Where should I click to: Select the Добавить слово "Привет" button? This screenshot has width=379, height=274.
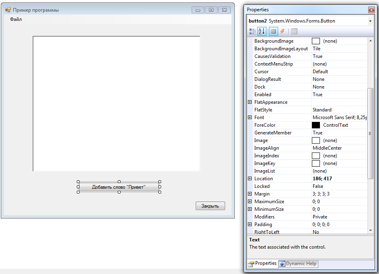pyautogui.click(x=119, y=187)
